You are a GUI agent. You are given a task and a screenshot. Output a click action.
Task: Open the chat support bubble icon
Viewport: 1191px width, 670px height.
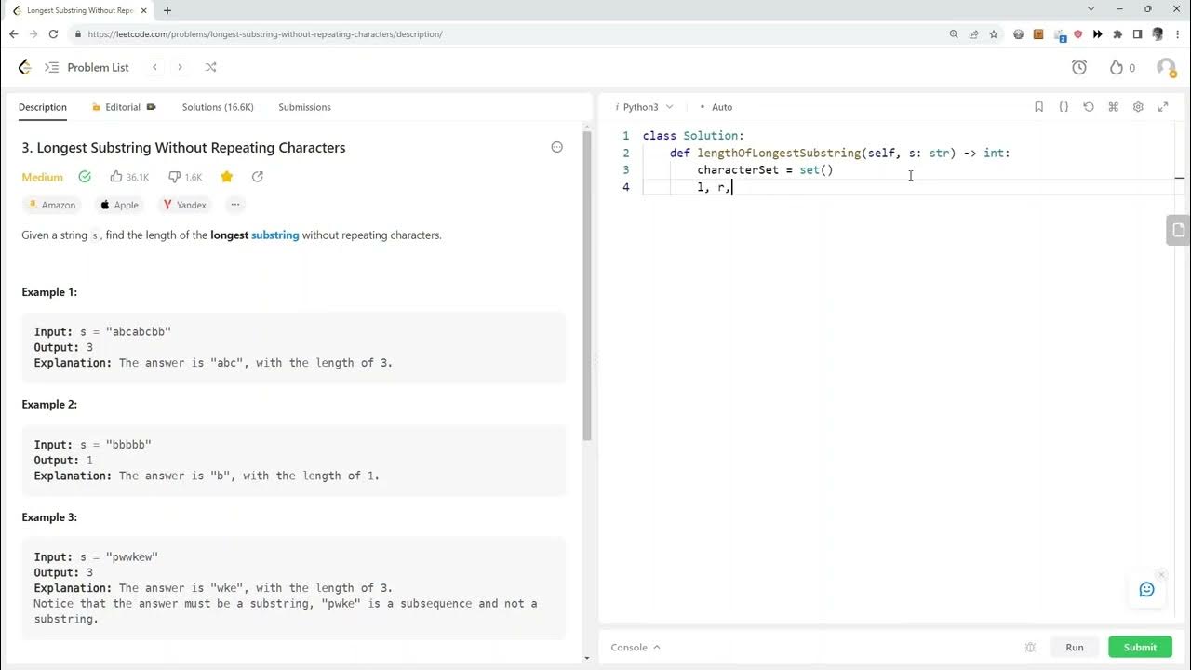[1146, 589]
